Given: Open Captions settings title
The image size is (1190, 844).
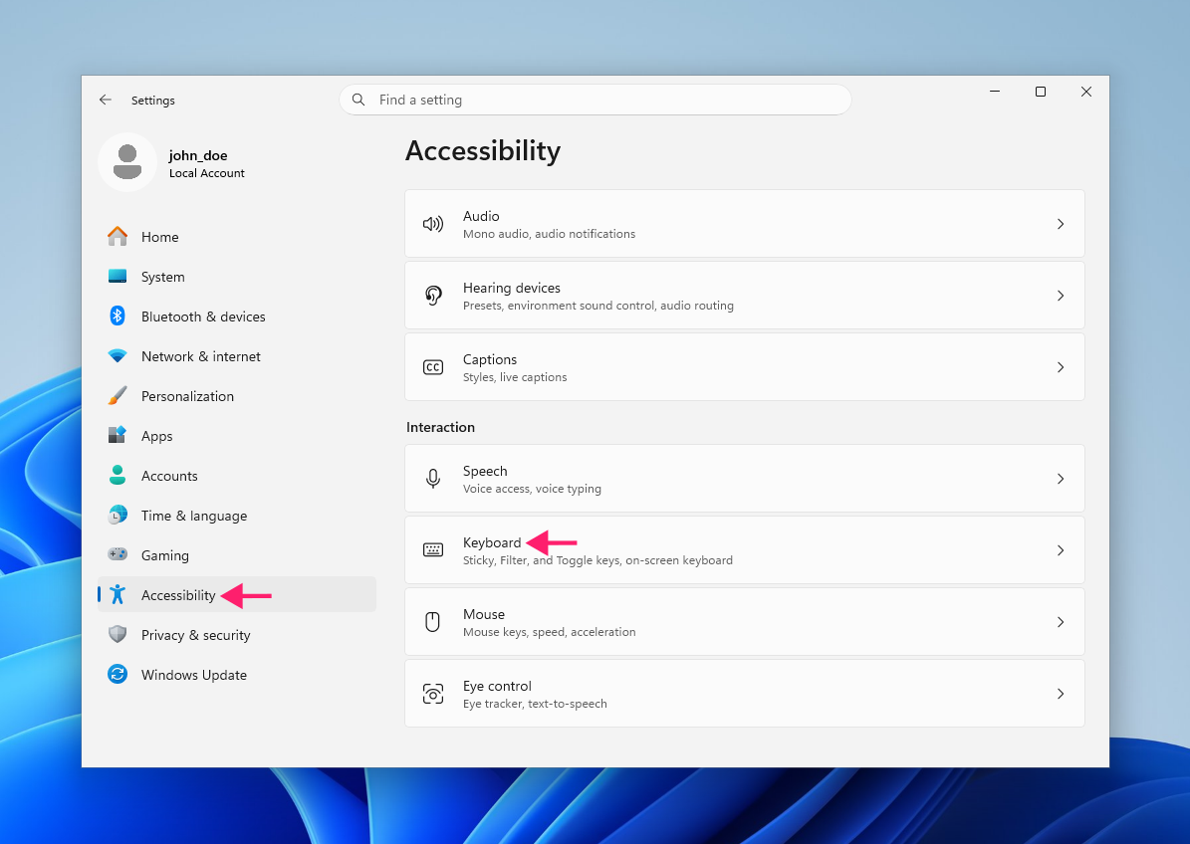Looking at the screenshot, I should point(490,359).
